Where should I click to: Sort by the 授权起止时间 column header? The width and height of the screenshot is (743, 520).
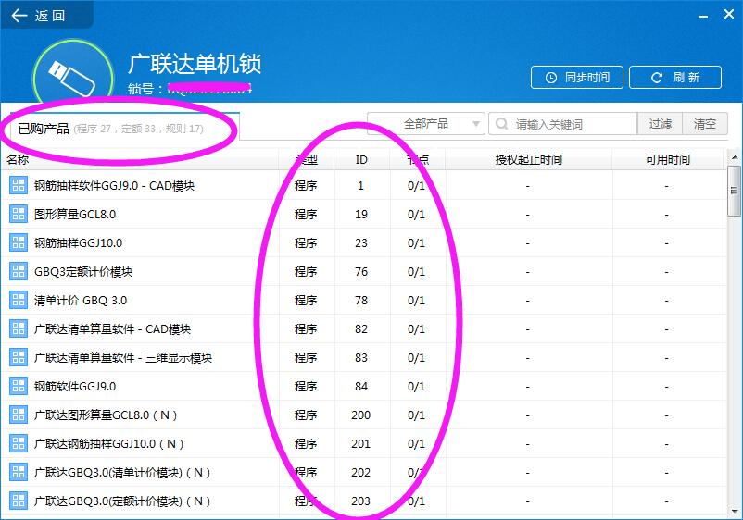coord(529,160)
